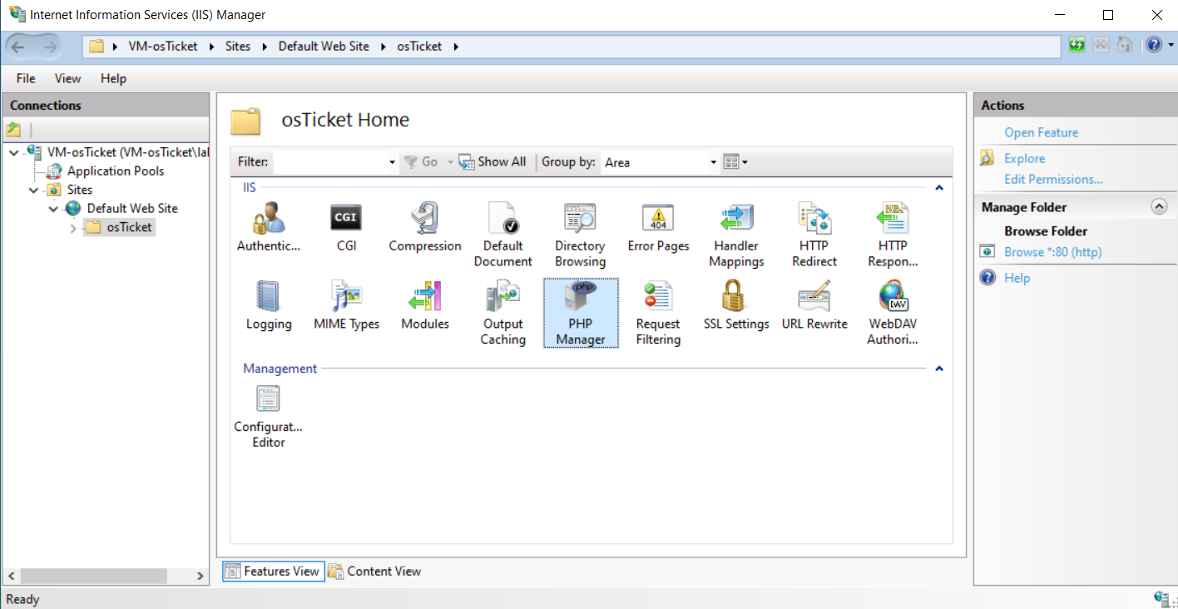Screen dimensions: 1178x609
Task: Select the MIME Types icon
Action: 346,305
